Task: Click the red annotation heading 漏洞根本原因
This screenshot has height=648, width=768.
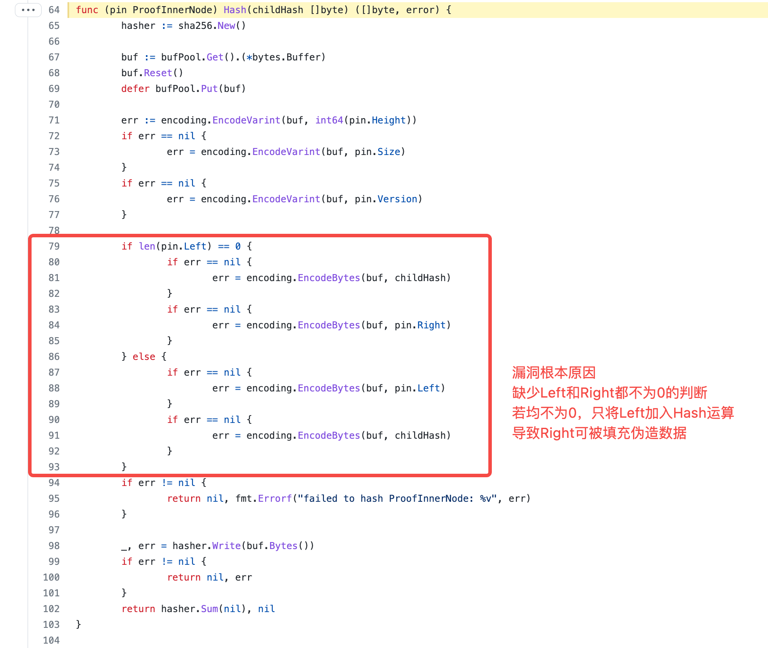Action: point(554,373)
